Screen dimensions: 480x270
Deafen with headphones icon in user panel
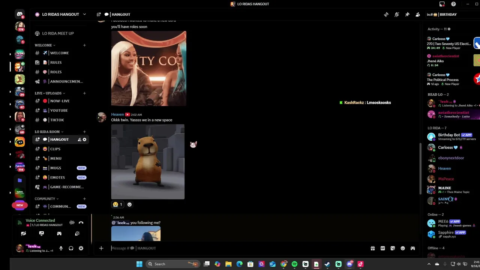coord(71,248)
